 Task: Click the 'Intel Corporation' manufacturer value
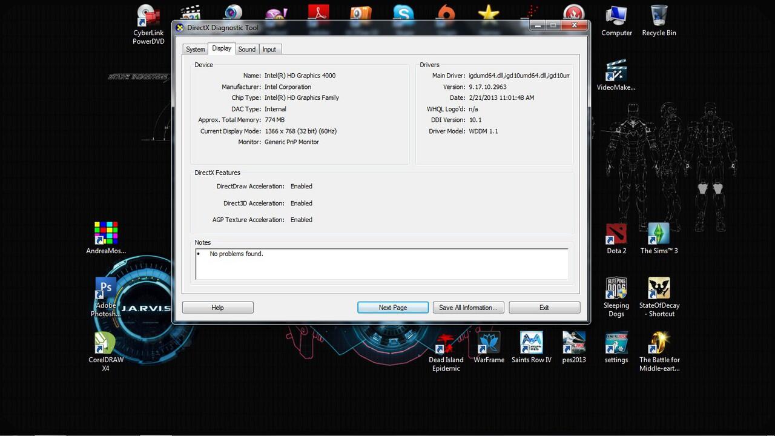click(x=288, y=87)
